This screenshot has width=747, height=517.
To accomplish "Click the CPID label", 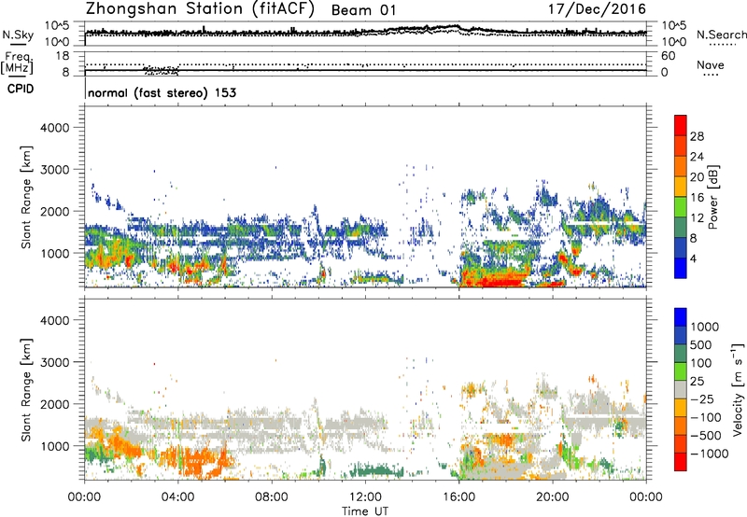I will coord(21,89).
